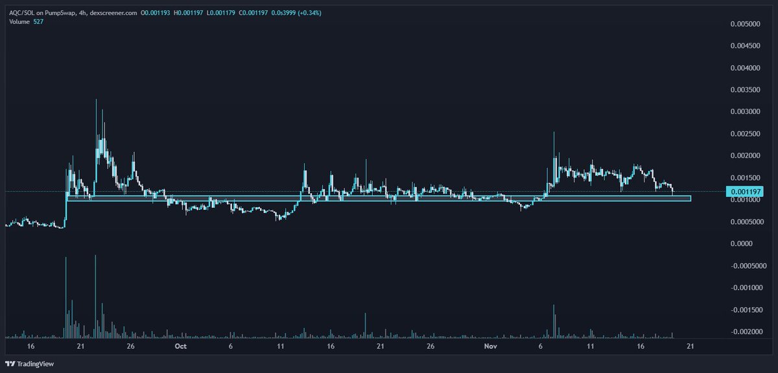
Task: Click the 0.003000 price axis label
Action: pyautogui.click(x=746, y=112)
